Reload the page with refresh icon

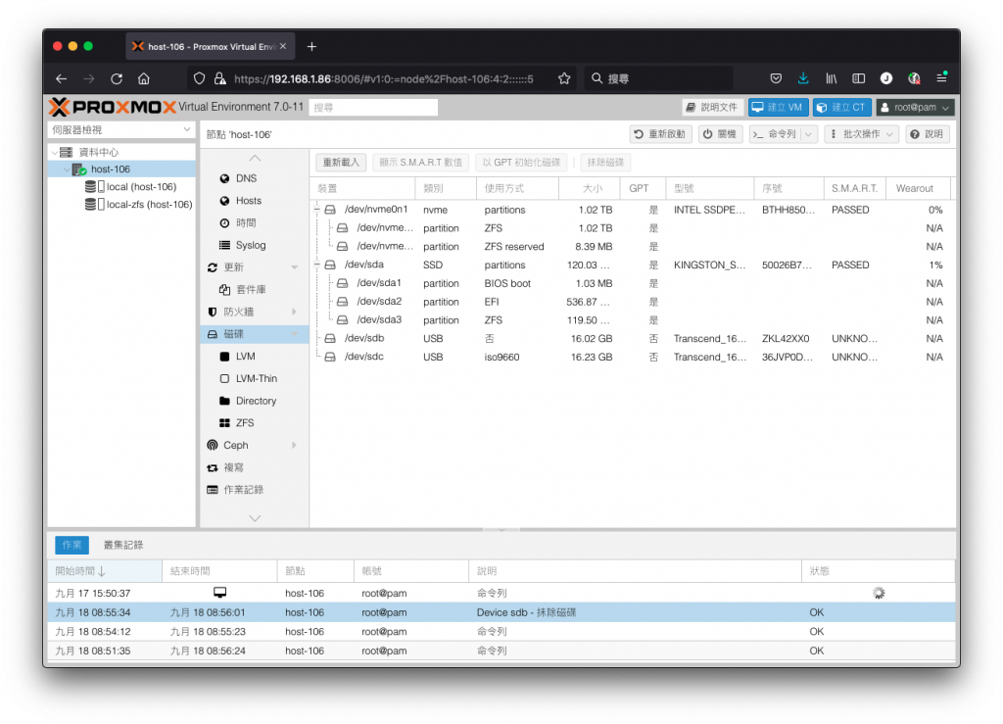(117, 78)
